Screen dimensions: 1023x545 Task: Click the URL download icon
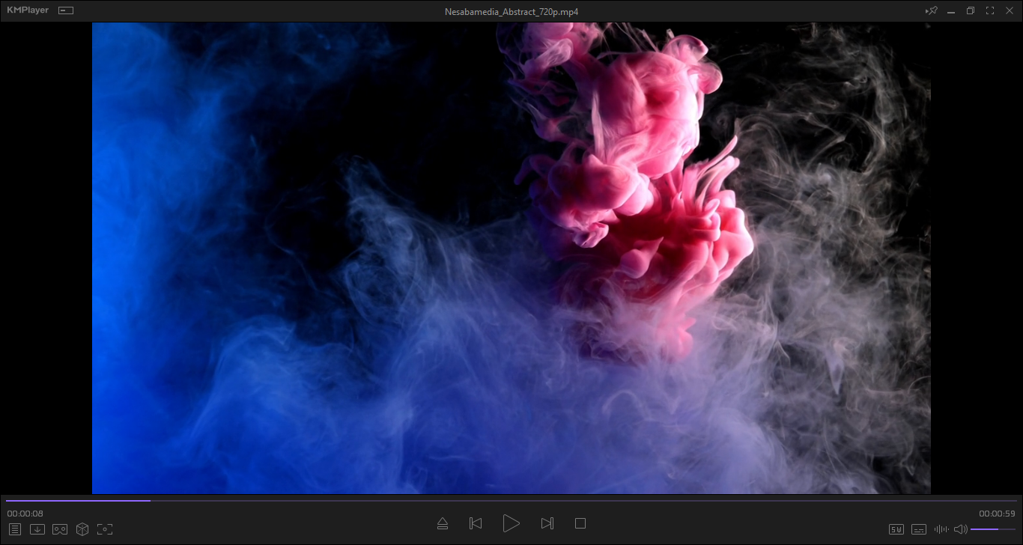(37, 529)
